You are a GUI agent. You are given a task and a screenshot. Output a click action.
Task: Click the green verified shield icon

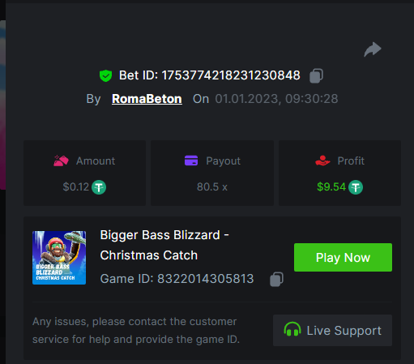105,75
